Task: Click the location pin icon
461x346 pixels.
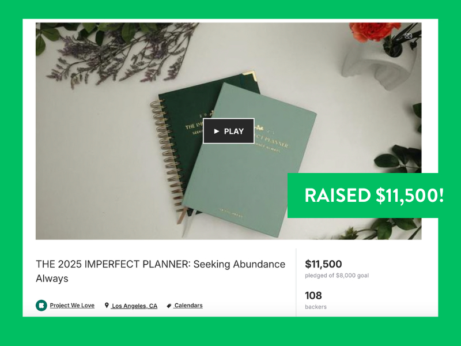Action: point(107,306)
